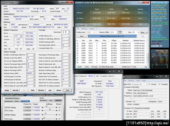
Task: Decrease DRAM Voltage with left arrow
Action: (42, 115)
